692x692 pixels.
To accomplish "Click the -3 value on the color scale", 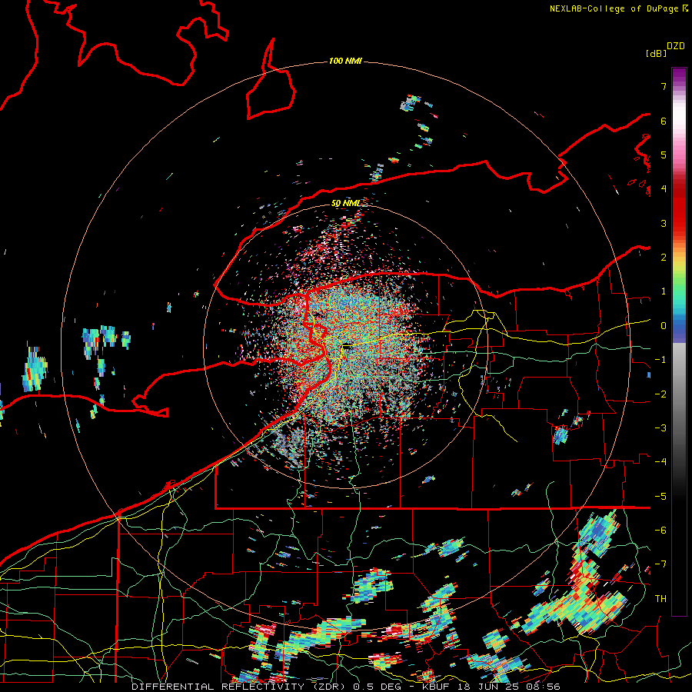I will [660, 428].
